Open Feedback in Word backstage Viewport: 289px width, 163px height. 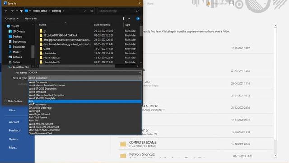pos(14,131)
